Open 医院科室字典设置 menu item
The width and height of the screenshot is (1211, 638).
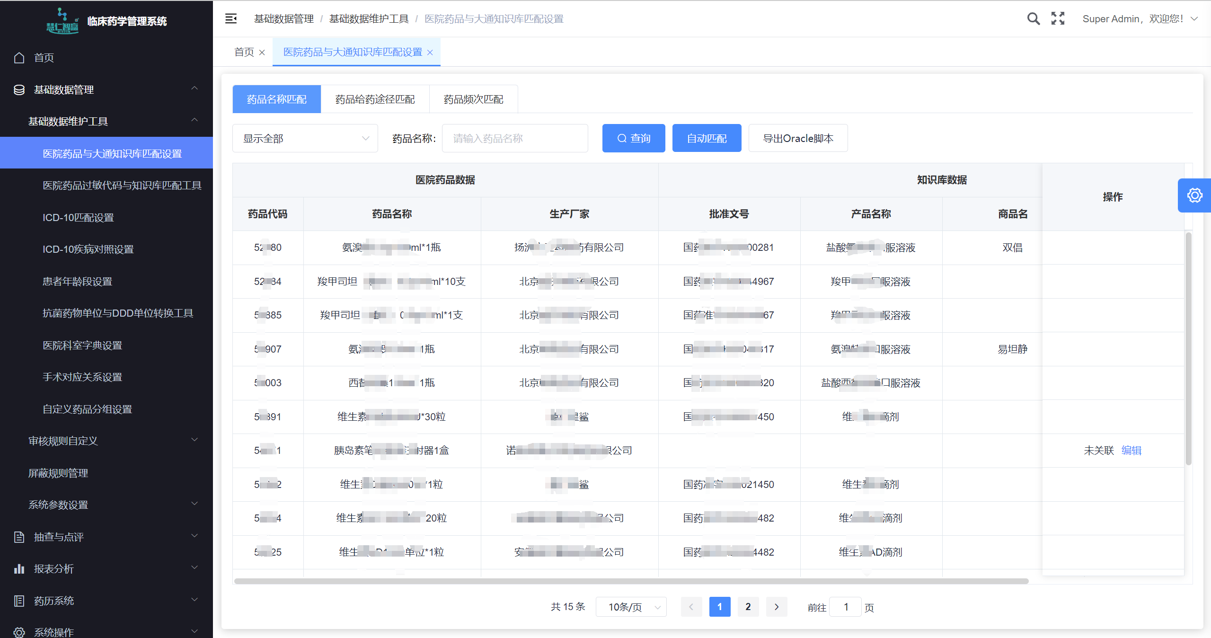click(106, 346)
